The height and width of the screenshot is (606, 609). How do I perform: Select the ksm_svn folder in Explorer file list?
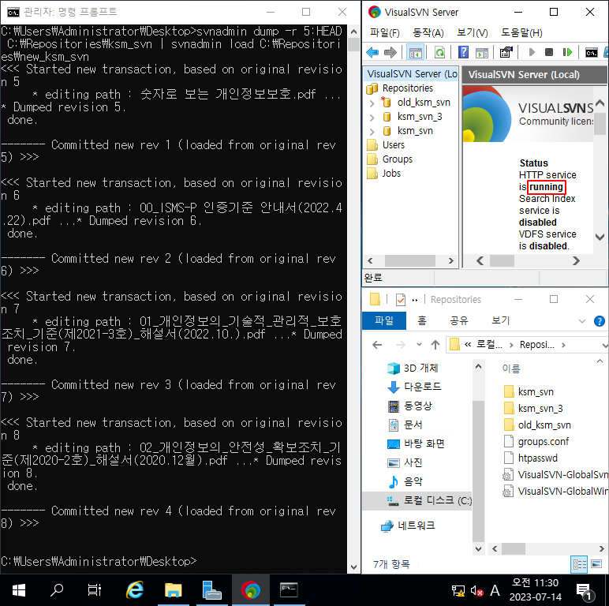click(529, 391)
